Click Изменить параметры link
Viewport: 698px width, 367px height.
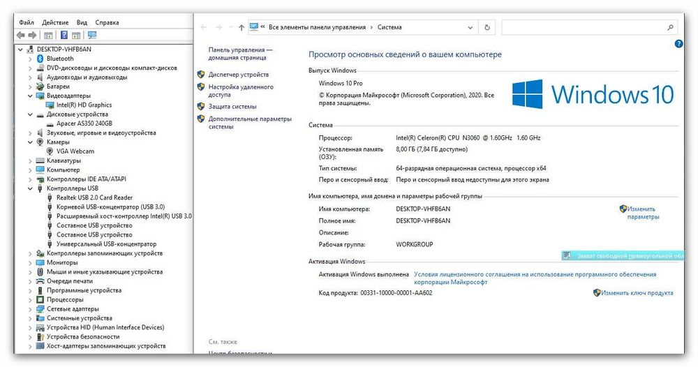[x=643, y=213]
